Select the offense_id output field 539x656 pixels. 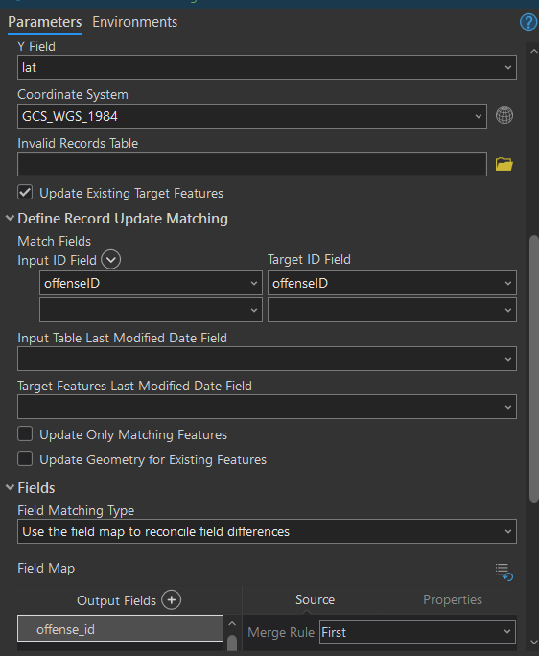click(x=120, y=628)
